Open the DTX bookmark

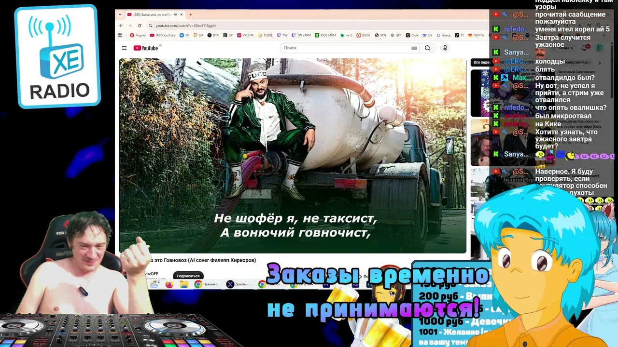pos(213,35)
